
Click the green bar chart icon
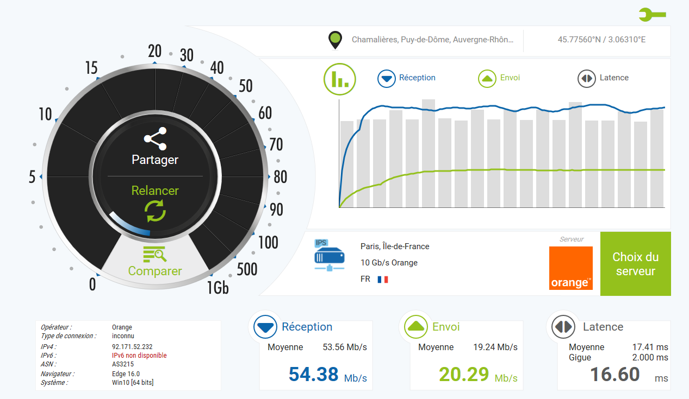coord(339,79)
